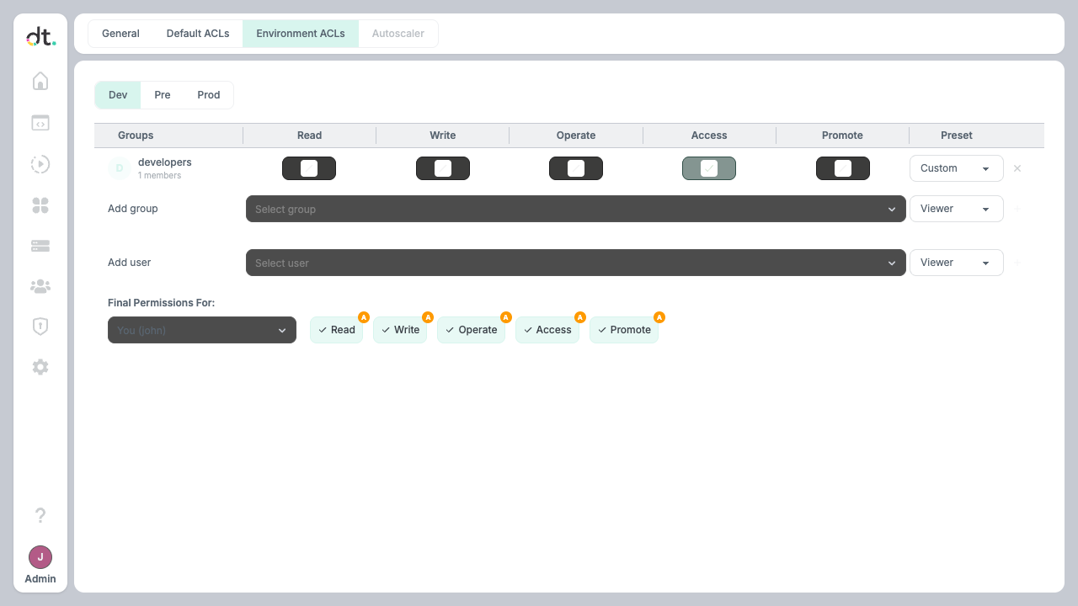
Task: Open the settings gear sidebar icon
Action: click(40, 367)
